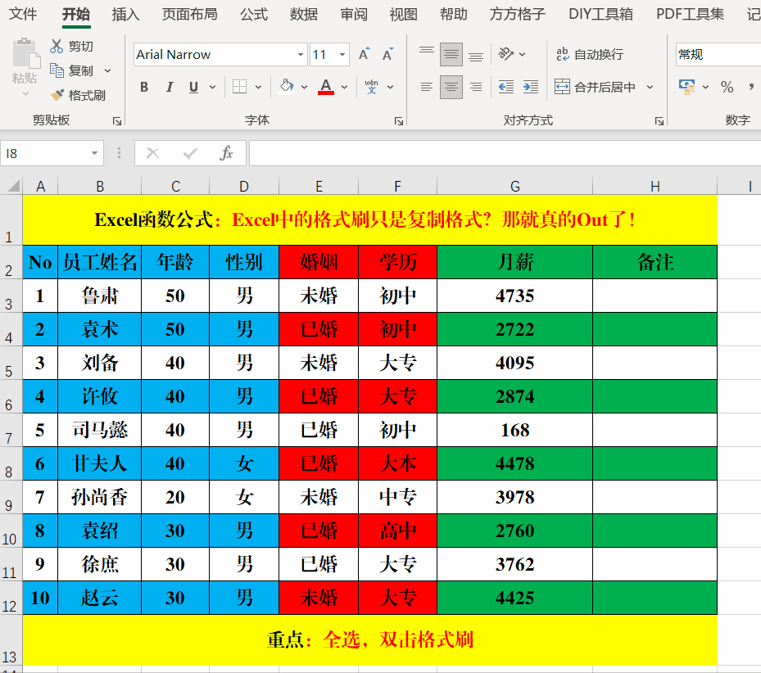
Task: Apply fill color with paint bucket icon
Action: coord(287,87)
